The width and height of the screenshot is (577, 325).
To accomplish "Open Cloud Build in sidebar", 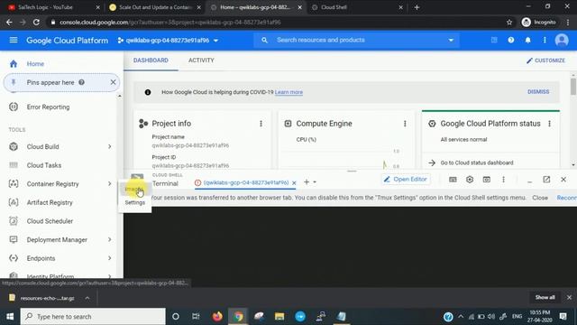I will click(42, 146).
